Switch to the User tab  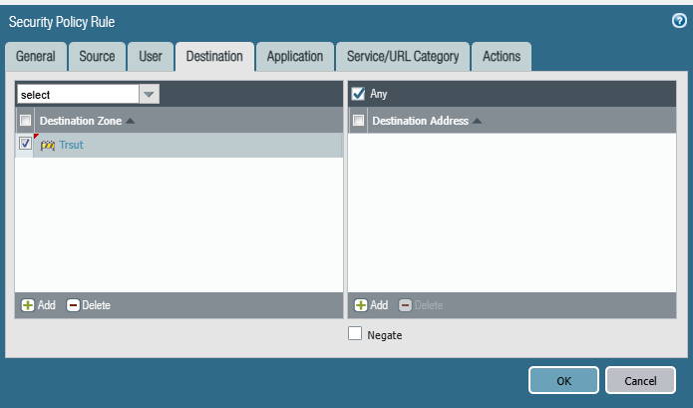151,57
